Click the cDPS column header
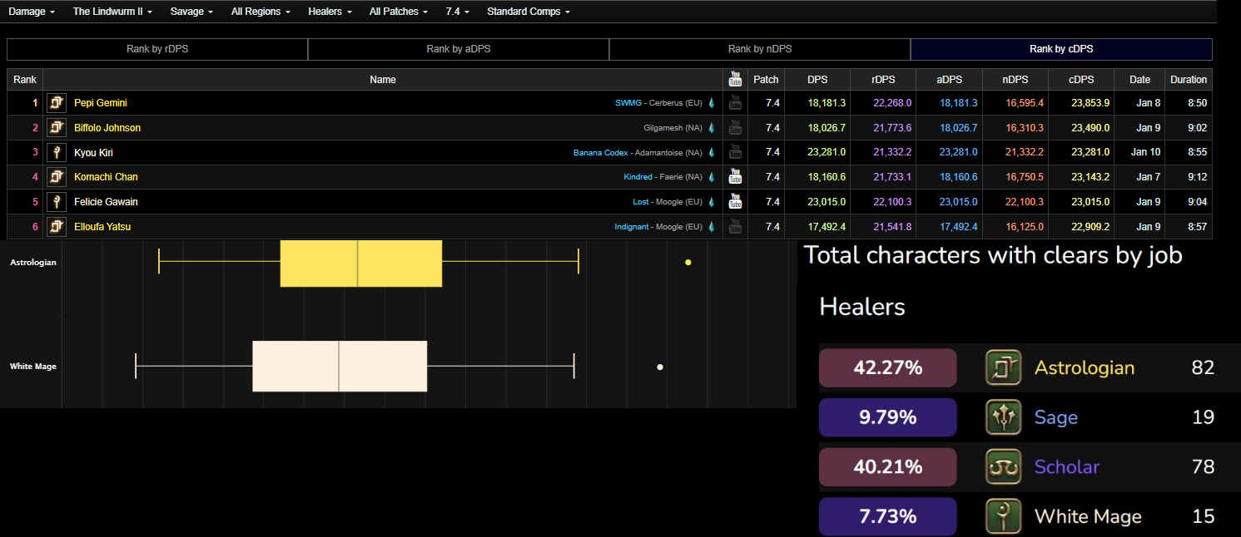Screen dimensions: 1241x537 pyautogui.click(x=1080, y=80)
